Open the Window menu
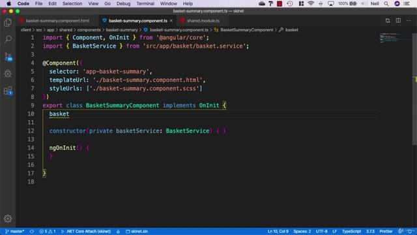The image size is (417, 235). (168, 3)
